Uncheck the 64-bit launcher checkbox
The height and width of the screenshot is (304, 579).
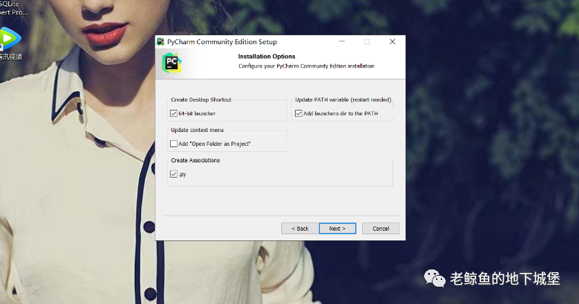[x=173, y=113]
